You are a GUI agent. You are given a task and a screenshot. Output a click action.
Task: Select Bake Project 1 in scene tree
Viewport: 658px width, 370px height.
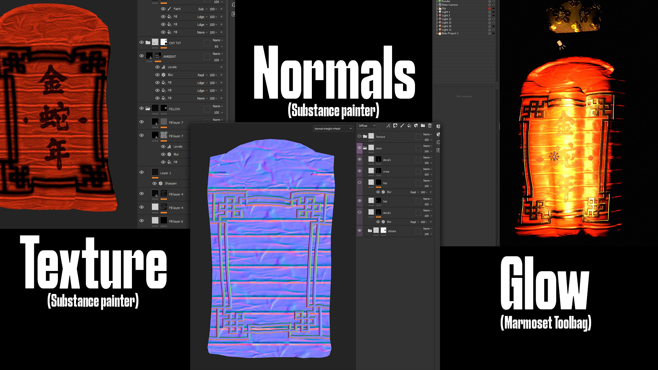(450, 33)
